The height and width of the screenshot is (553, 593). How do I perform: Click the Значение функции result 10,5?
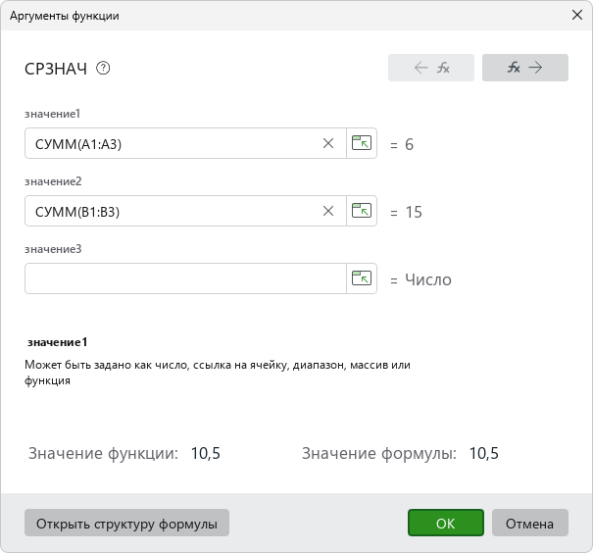[x=206, y=453]
